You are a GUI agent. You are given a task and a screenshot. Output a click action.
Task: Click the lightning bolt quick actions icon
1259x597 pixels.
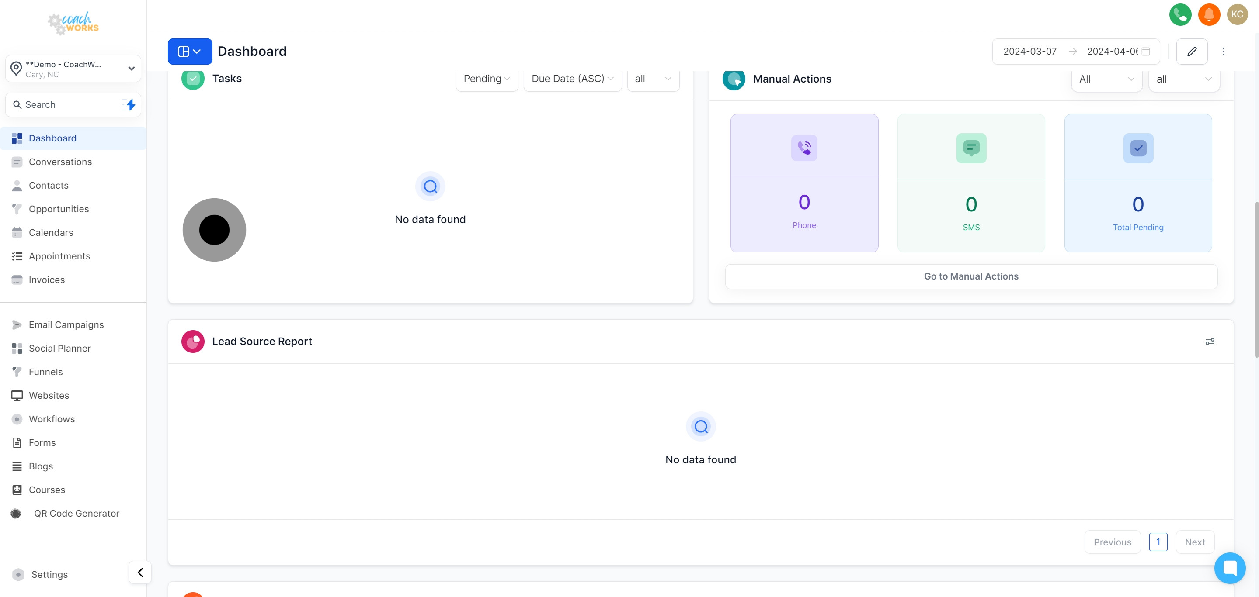pos(130,104)
